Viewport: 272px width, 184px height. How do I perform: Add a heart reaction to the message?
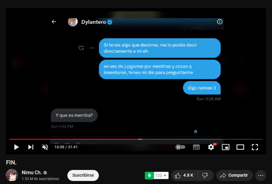[81, 48]
